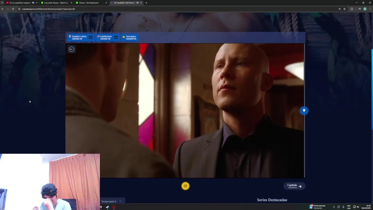Open the Steam icon in the taskbar
373x210 pixels.
pos(107,207)
